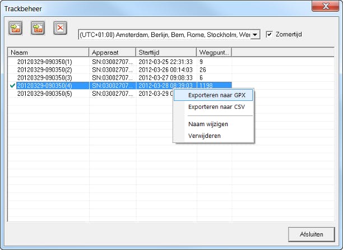Click the device cell in row 20120329-090350(5)
The image size is (343, 250).
pyautogui.click(x=112, y=94)
